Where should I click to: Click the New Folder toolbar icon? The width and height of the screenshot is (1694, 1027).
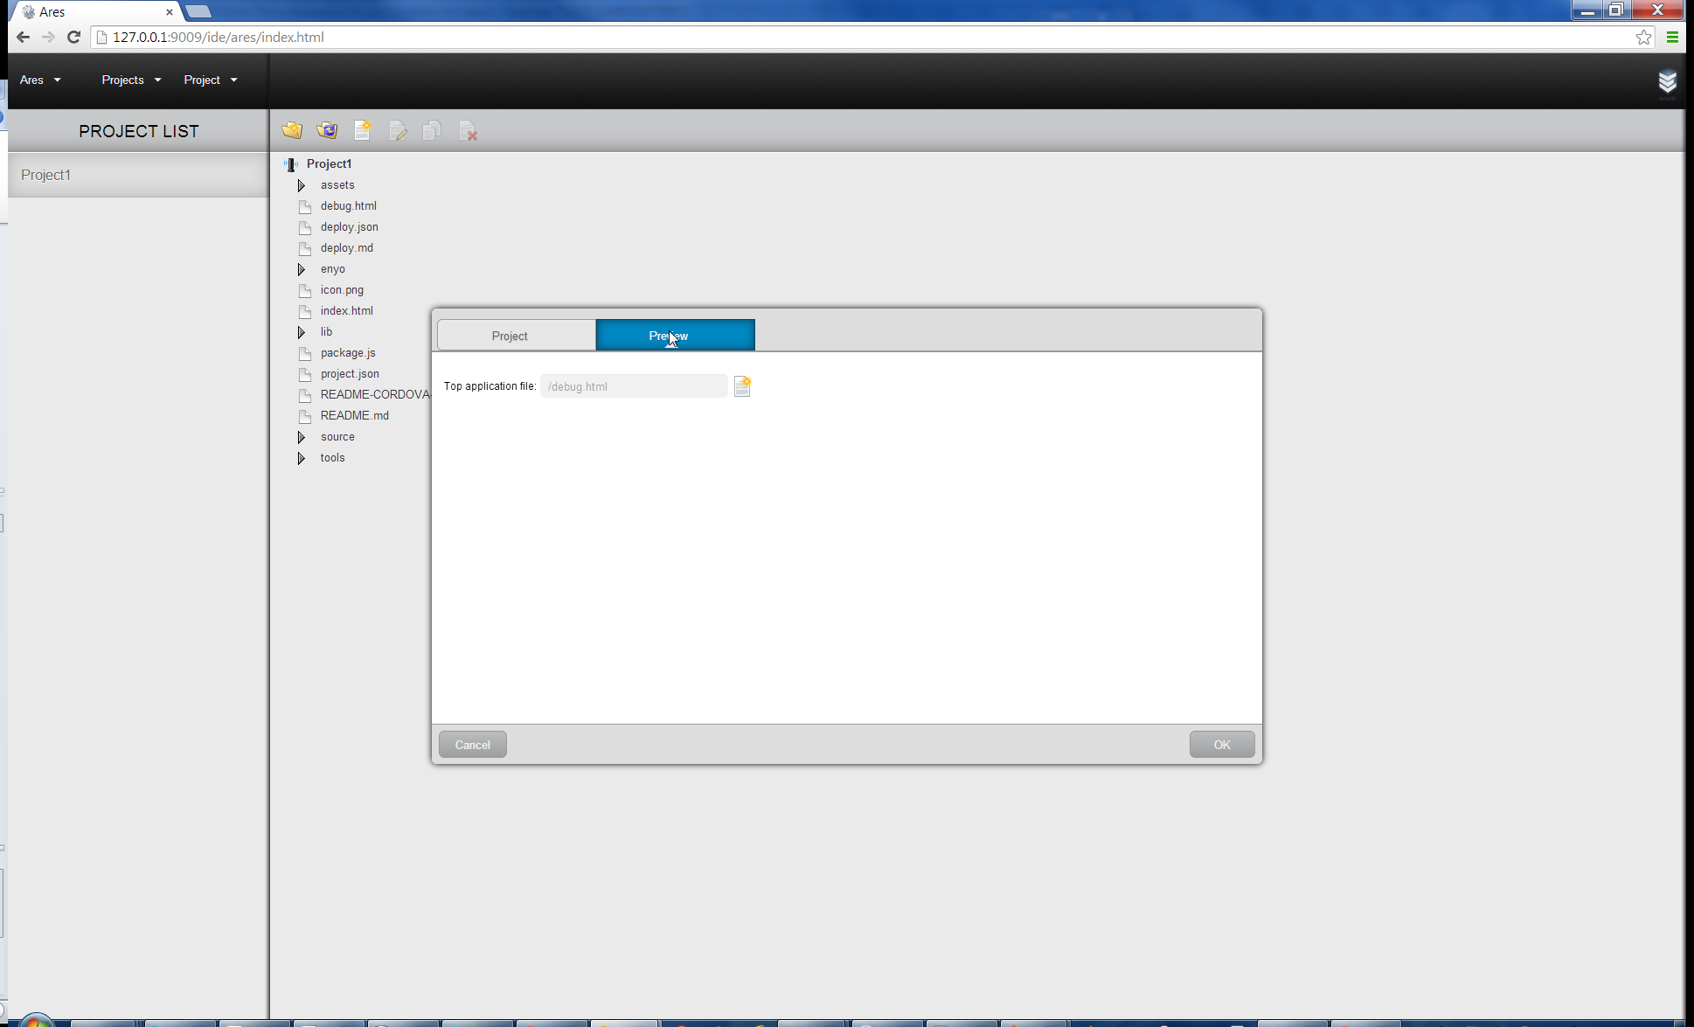tap(292, 130)
